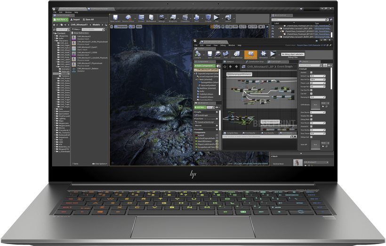Open None dropdown beside CHR Minotaur property
The height and width of the screenshot is (246, 386).
point(325,103)
